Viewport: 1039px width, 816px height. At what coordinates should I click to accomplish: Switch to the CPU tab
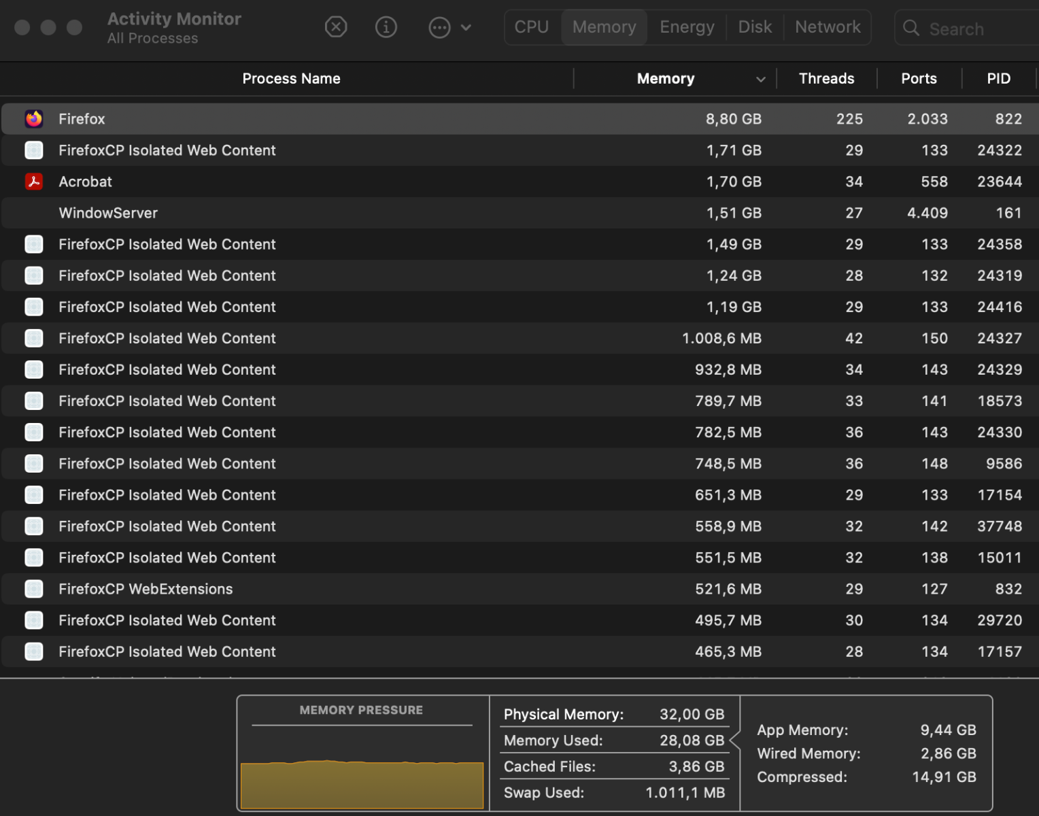532,27
